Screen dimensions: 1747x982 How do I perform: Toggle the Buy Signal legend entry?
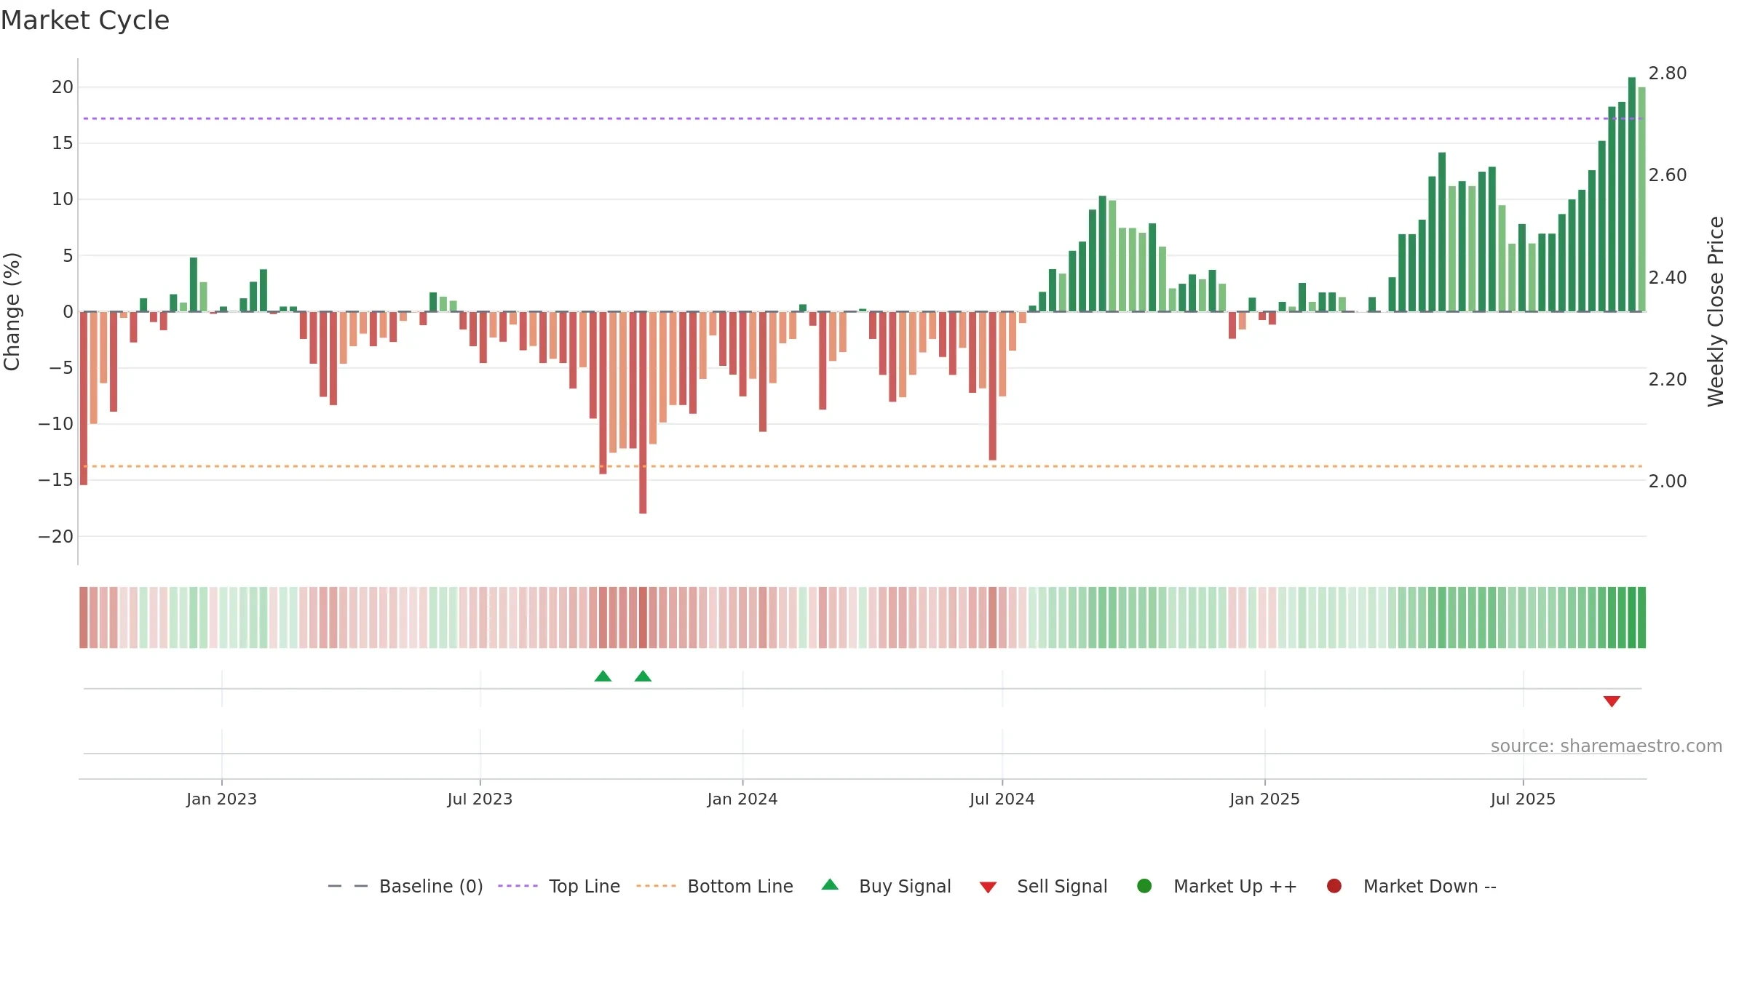[886, 886]
